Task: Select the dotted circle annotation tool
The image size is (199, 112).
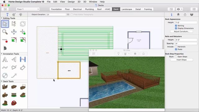Action: coord(5,76)
